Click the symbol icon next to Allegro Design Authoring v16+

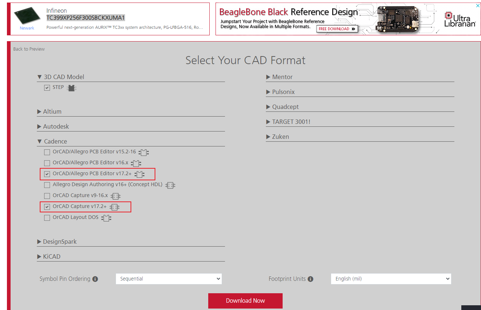tap(170, 185)
